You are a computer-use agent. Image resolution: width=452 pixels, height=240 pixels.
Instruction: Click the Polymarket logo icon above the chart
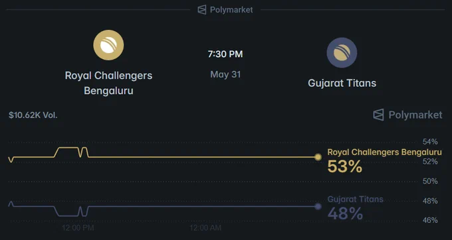tap(378, 115)
